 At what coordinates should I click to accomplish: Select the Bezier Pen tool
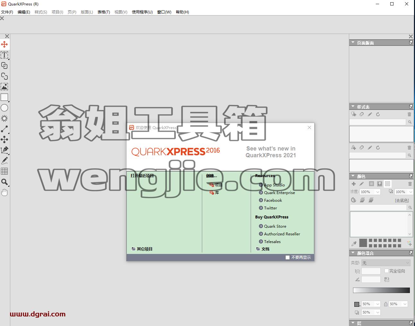click(x=4, y=150)
